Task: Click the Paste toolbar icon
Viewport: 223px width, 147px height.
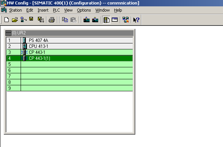Action: [73, 20]
